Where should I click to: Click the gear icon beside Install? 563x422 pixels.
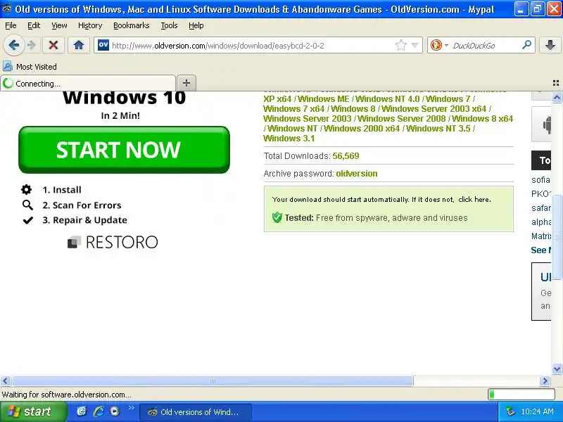coord(26,189)
